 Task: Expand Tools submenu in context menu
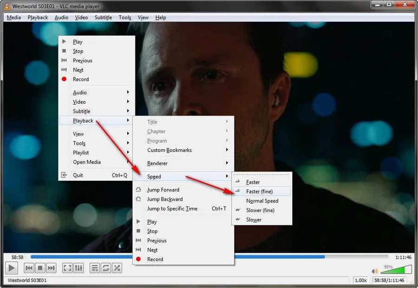click(97, 143)
